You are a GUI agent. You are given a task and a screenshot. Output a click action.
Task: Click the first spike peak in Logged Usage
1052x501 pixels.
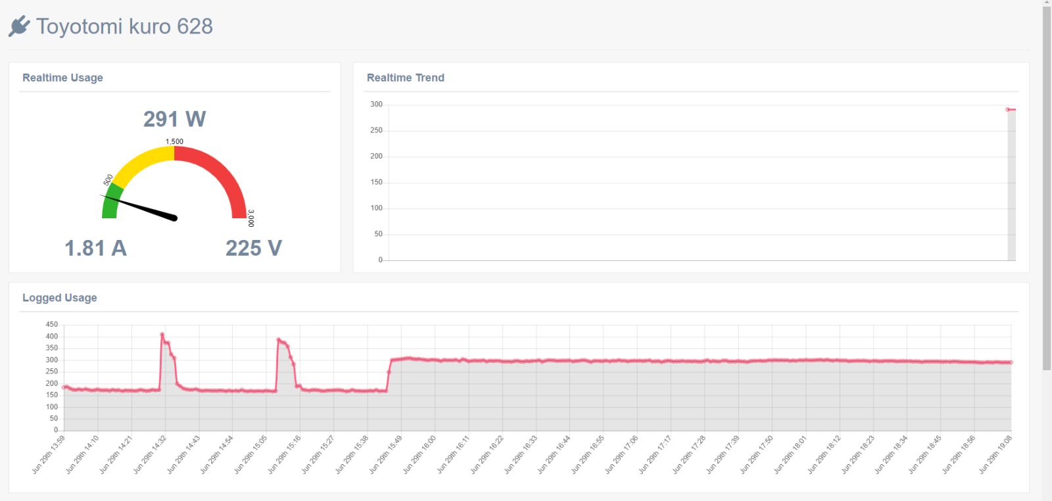162,335
